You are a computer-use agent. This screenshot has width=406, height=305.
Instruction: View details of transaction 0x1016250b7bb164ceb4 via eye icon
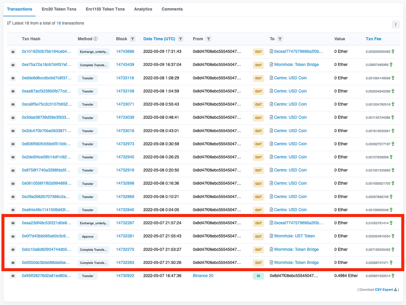coord(13,52)
